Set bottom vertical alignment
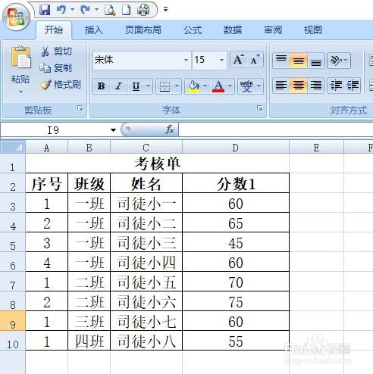The width and height of the screenshot is (373, 374). 315,61
